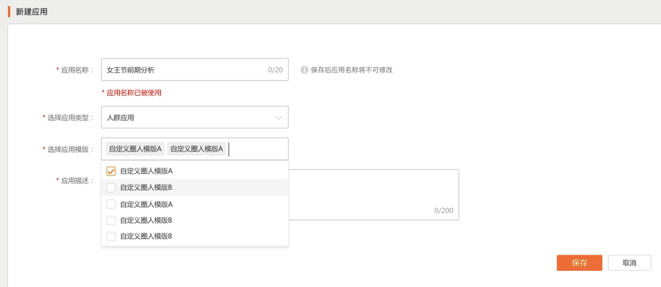Uncheck the checked 自定义圈人模版A option
The width and height of the screenshot is (661, 287).
[x=111, y=171]
